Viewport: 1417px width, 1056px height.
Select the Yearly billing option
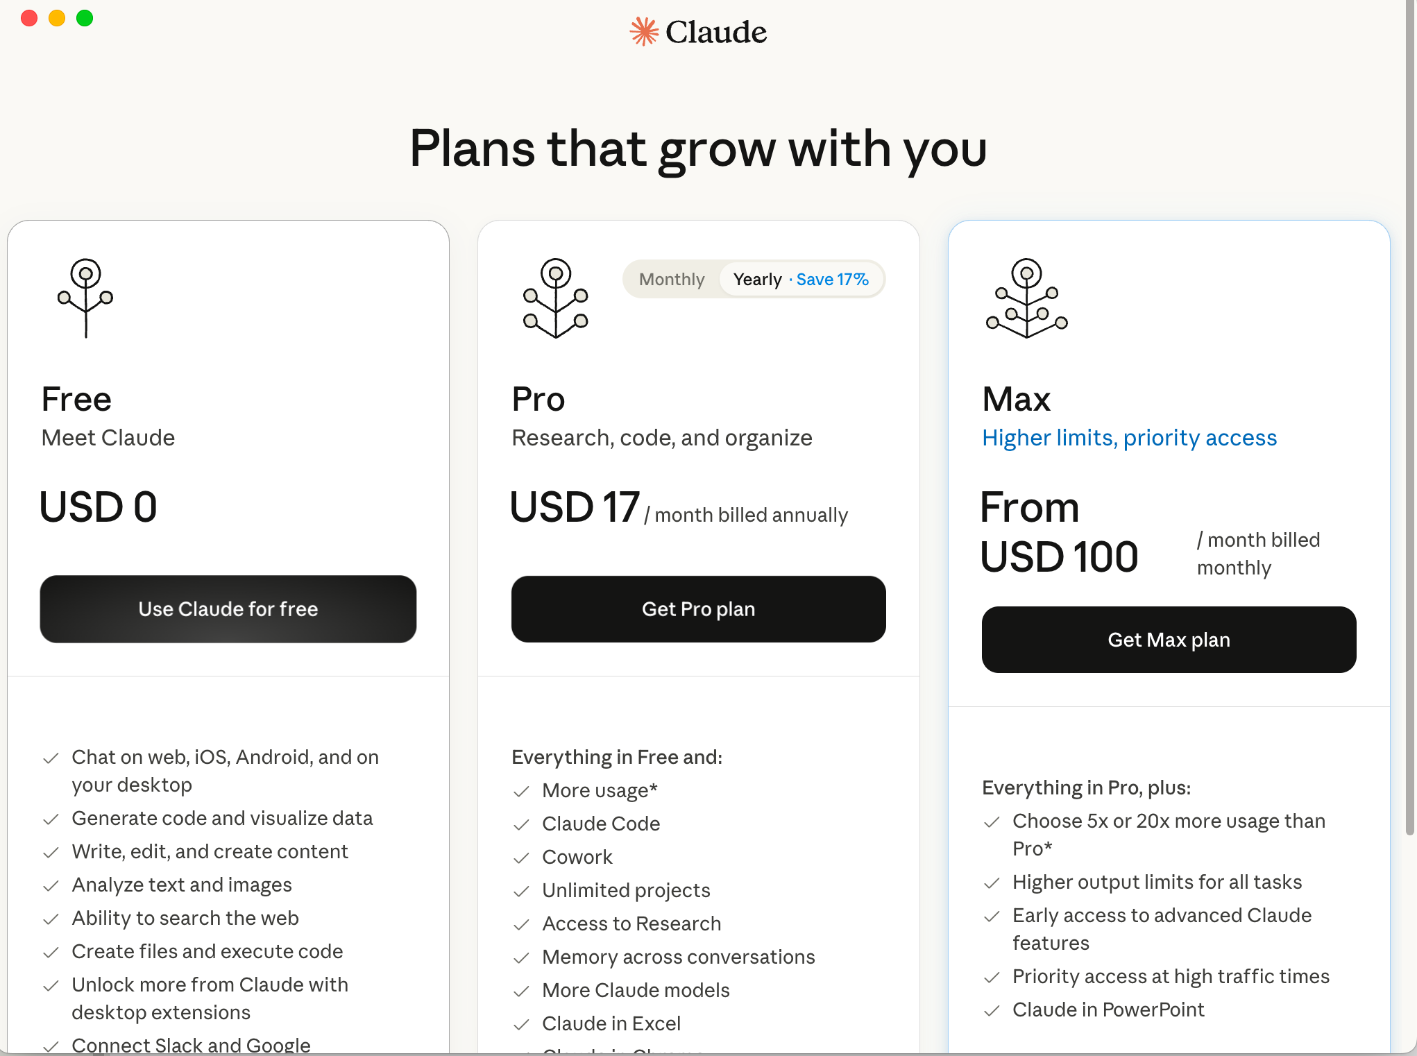758,279
